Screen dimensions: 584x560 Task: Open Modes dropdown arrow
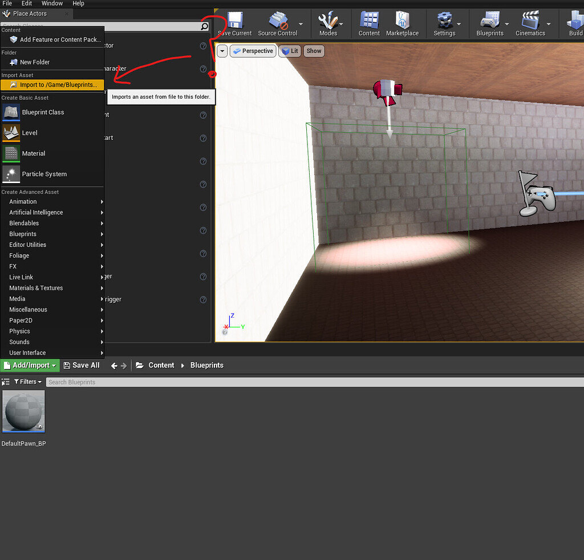pos(341,24)
